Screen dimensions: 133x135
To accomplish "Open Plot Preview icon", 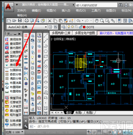I will pos(32,21).
